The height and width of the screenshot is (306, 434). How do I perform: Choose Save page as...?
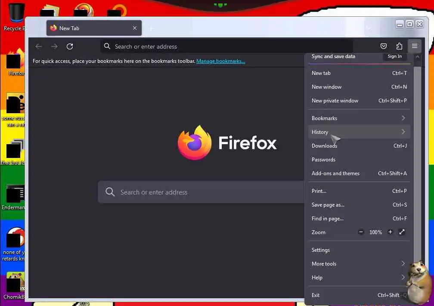359,205
